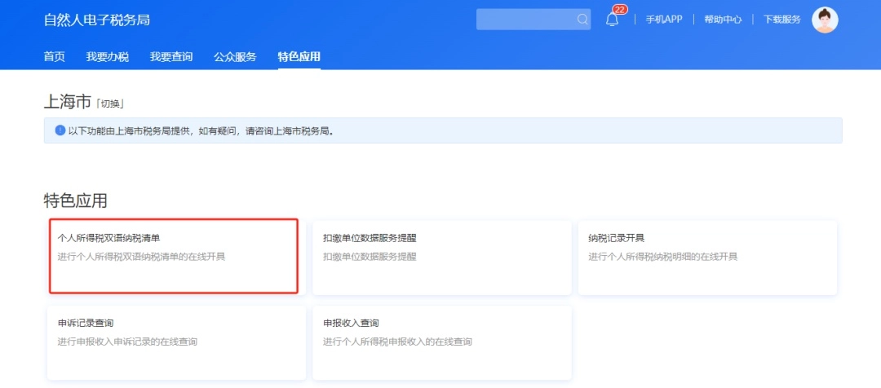881x388 pixels.
Task: Open the 个人所得税双语纳税清单 card
Action: coord(174,256)
